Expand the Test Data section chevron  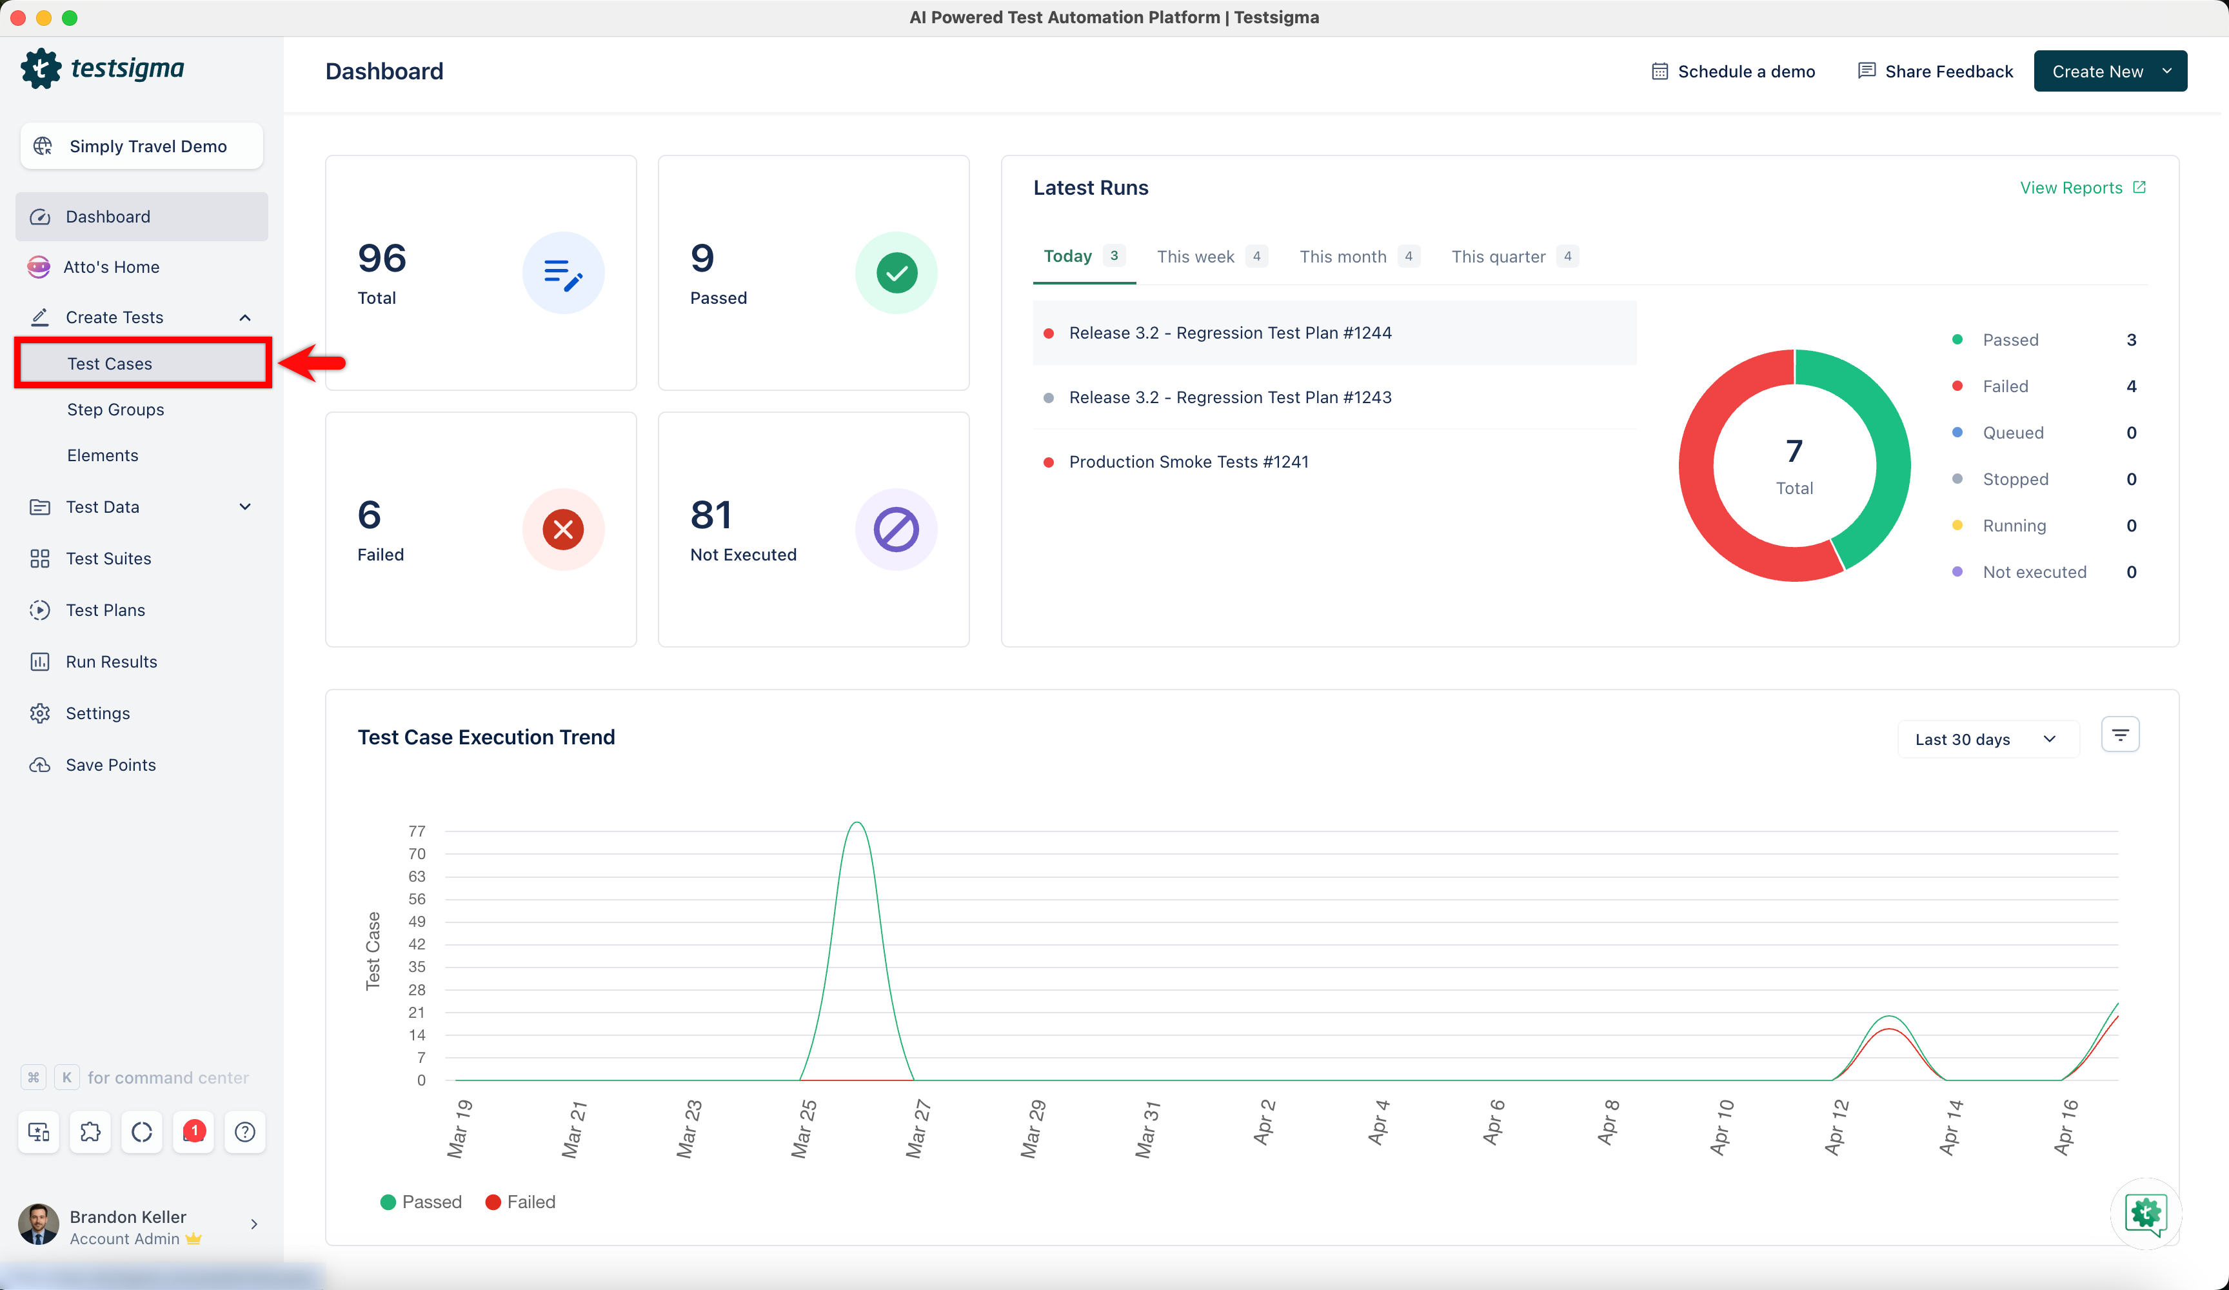point(245,507)
